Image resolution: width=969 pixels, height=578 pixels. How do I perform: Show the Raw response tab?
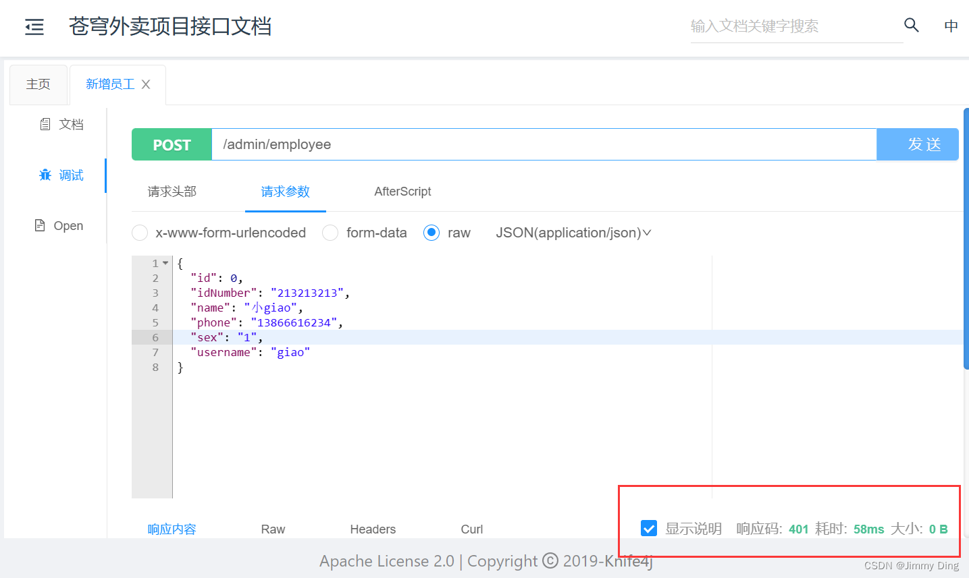(x=273, y=529)
